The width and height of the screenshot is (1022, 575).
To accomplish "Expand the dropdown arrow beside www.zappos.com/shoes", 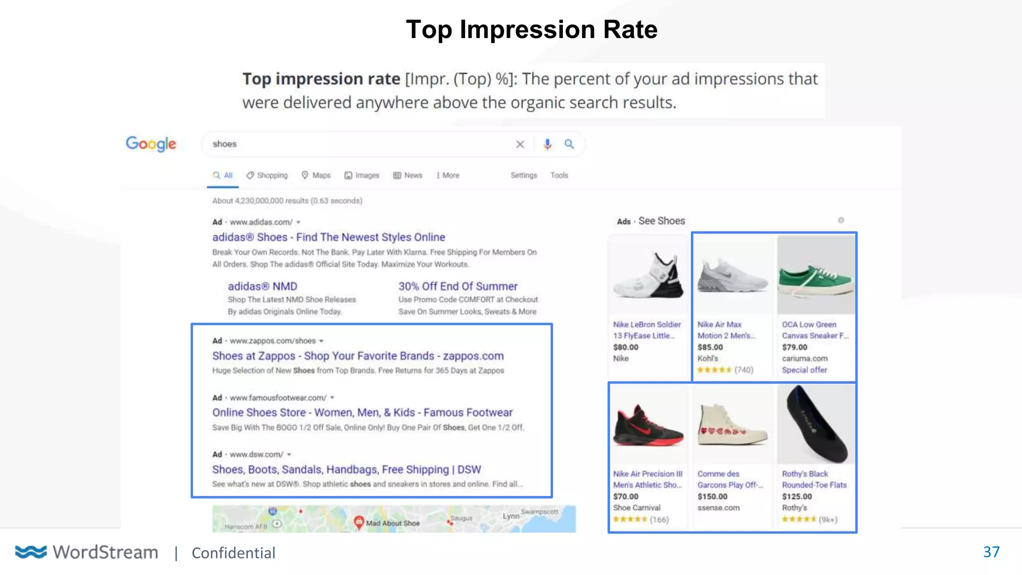I will [x=321, y=341].
